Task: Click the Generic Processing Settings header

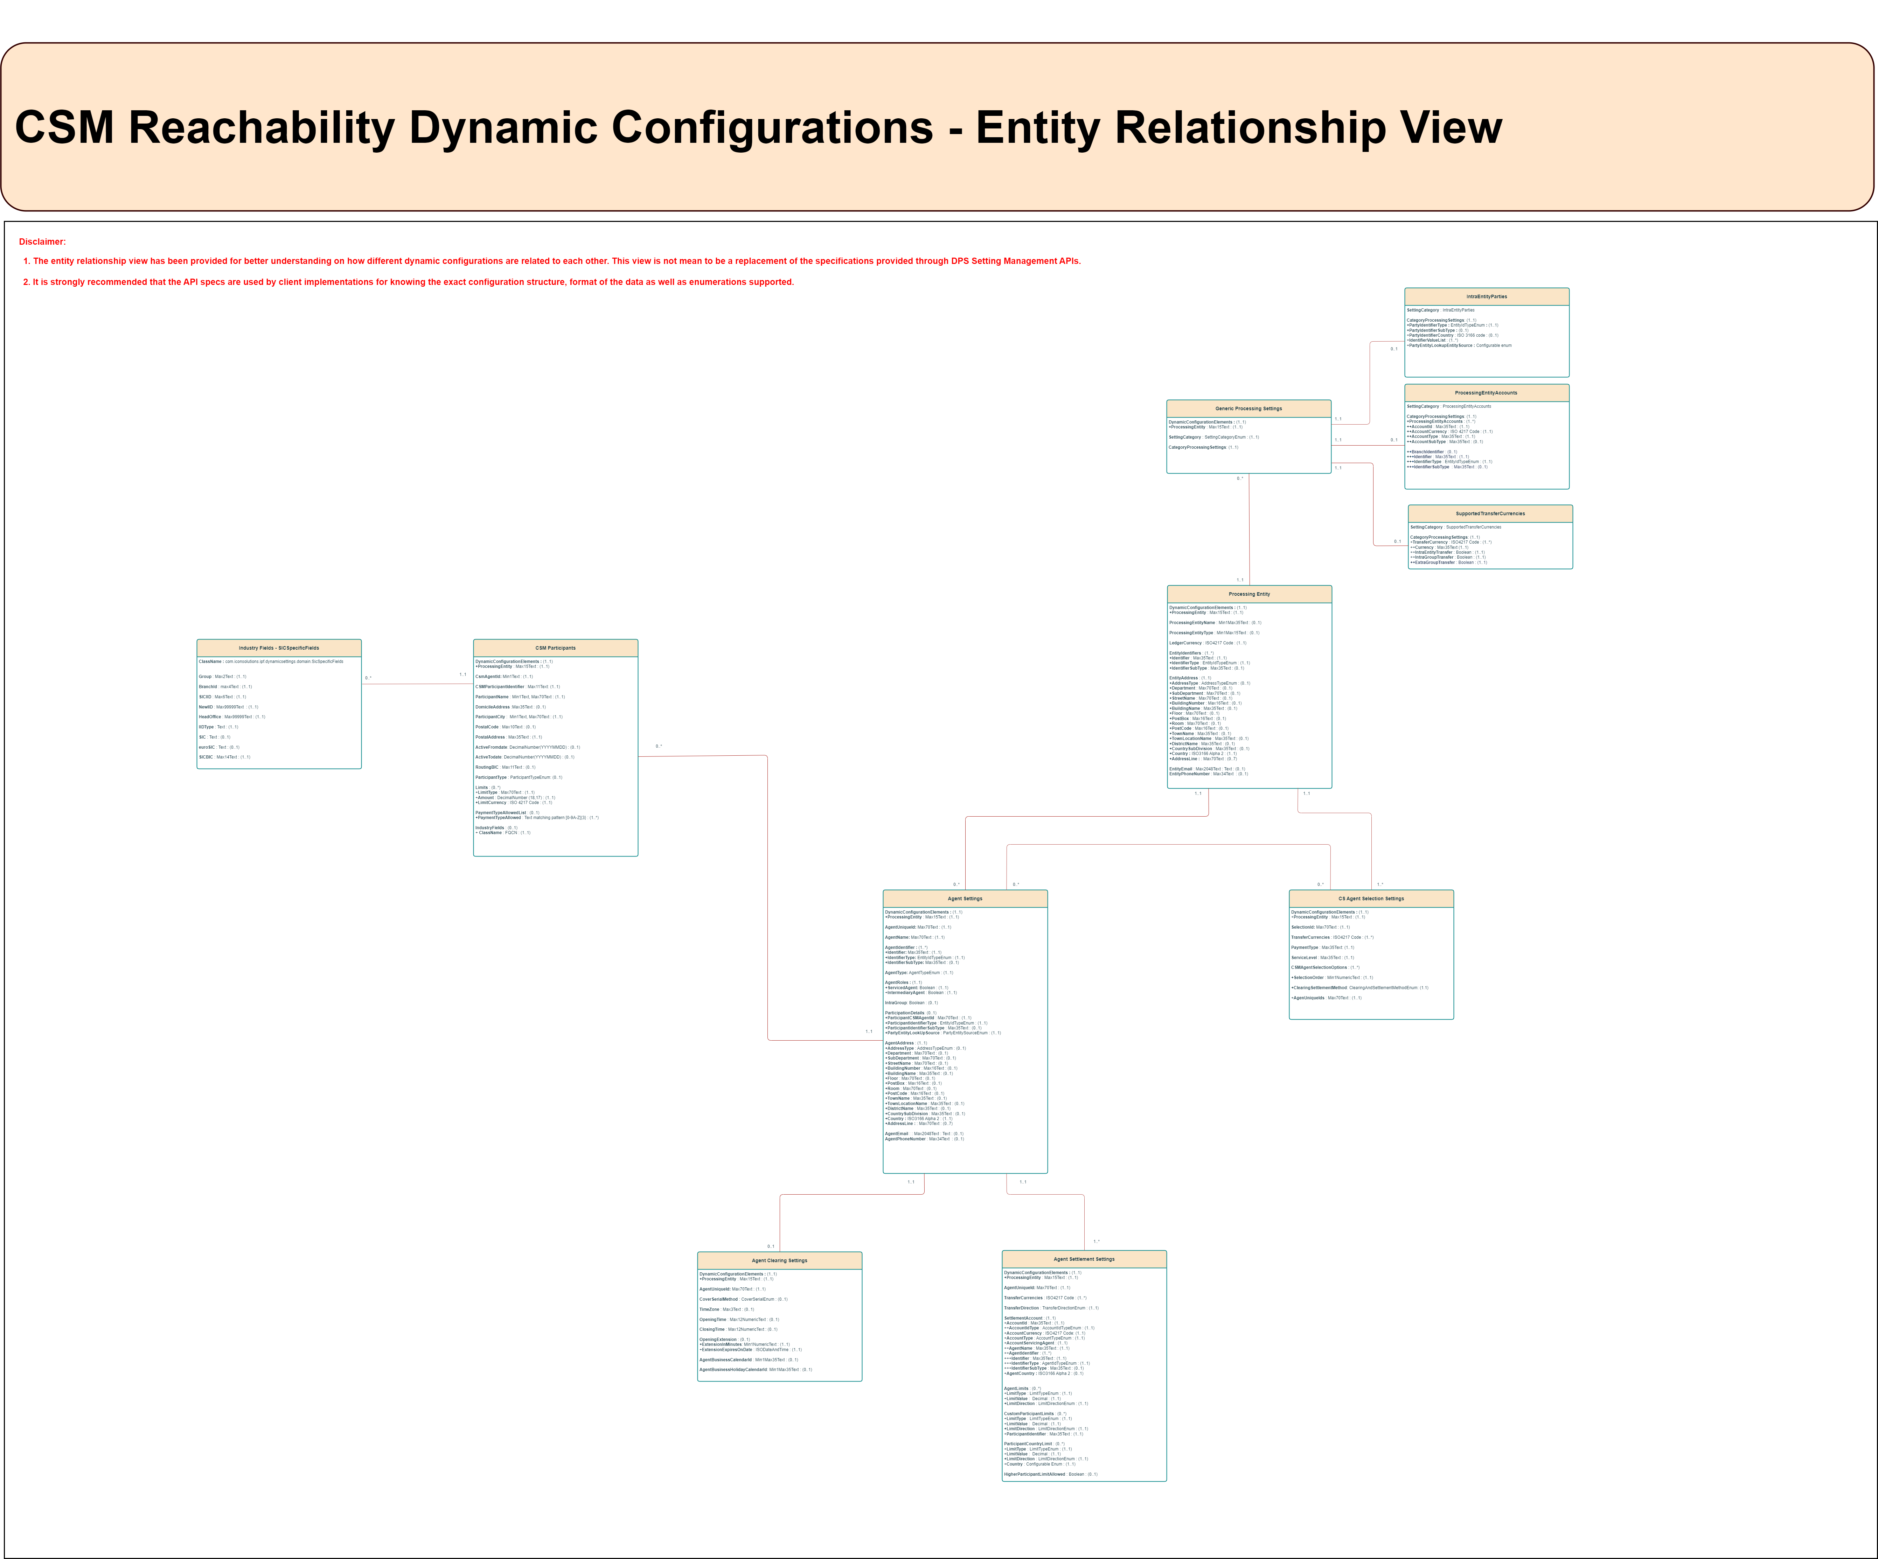Action: [1249, 408]
